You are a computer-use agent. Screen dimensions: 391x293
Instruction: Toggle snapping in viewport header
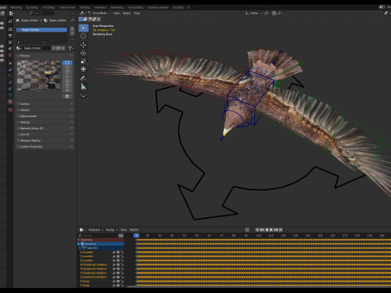coord(274,13)
